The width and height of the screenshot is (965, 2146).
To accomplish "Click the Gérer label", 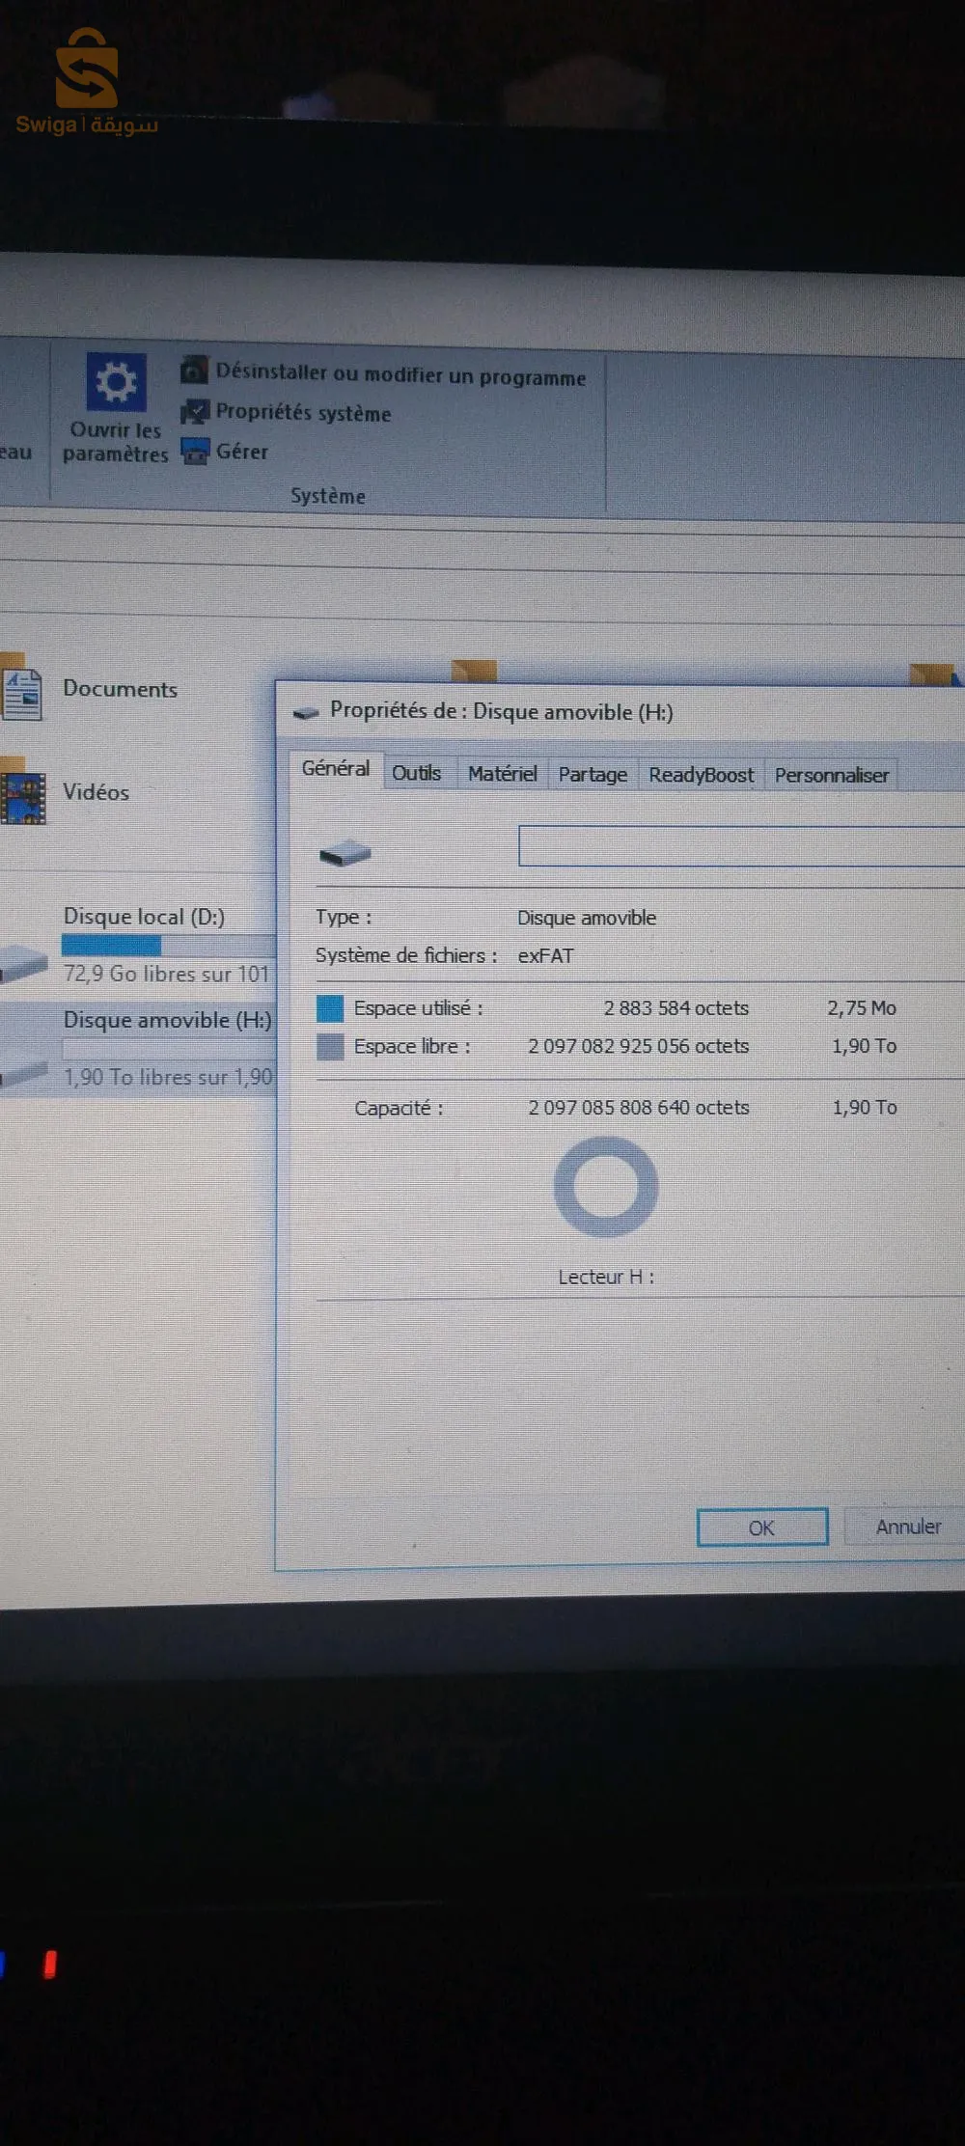I will point(241,452).
